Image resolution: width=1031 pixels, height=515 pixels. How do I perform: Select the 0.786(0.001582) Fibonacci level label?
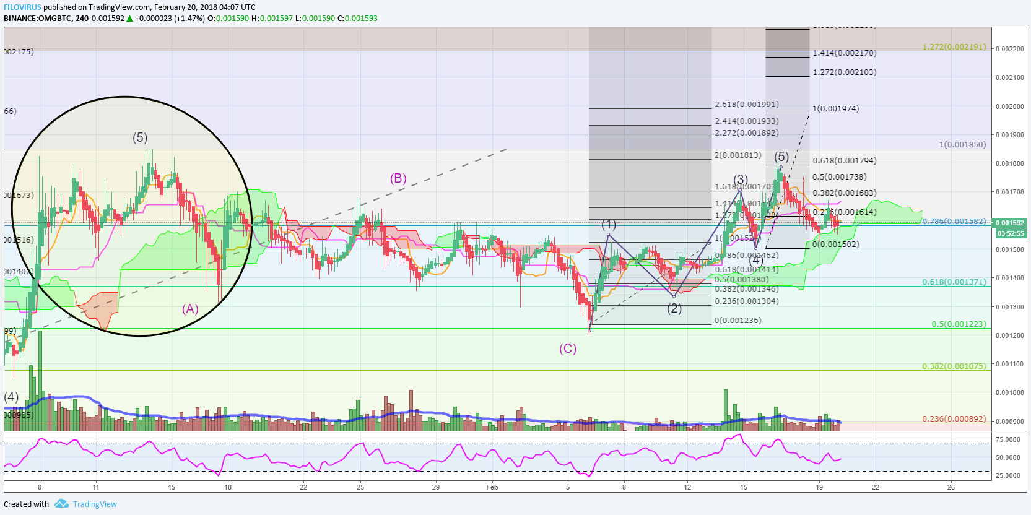pos(954,221)
